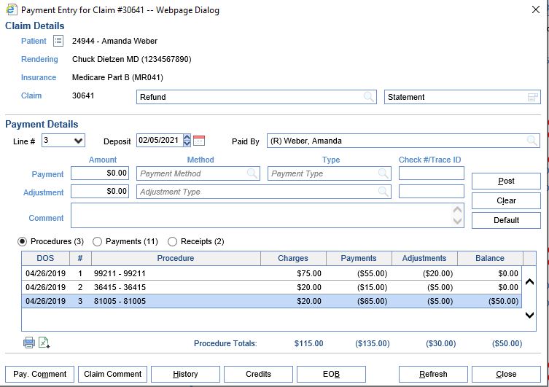The image size is (549, 387).
Task: Click the patient details icon beside Patient label
Action: pyautogui.click(x=58, y=42)
